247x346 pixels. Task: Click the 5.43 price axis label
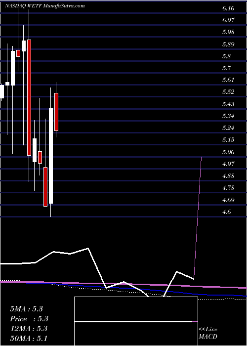tap(228, 104)
